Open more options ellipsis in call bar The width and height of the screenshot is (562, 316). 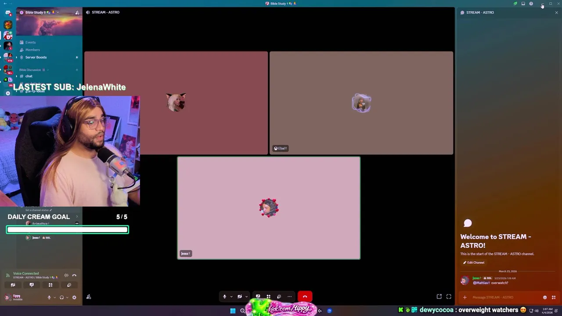(289, 297)
